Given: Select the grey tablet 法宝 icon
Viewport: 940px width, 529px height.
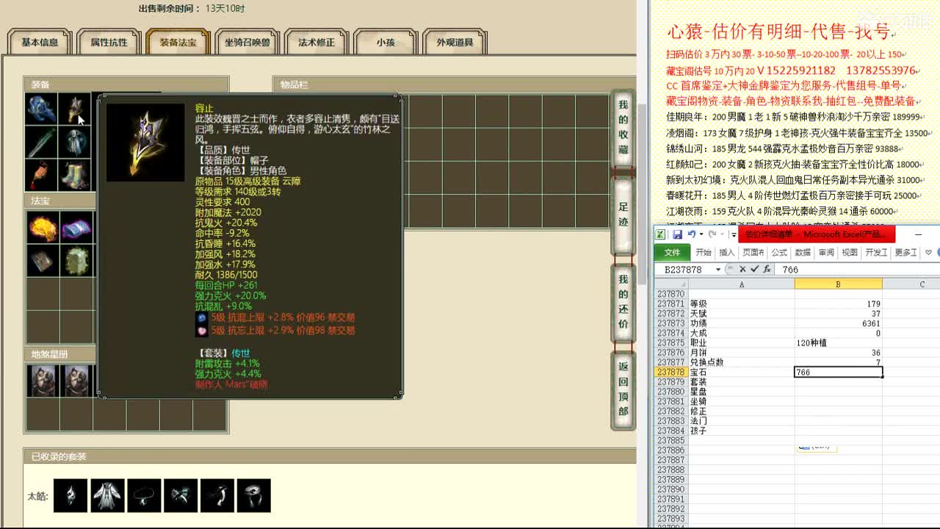Looking at the screenshot, I should pos(43,261).
